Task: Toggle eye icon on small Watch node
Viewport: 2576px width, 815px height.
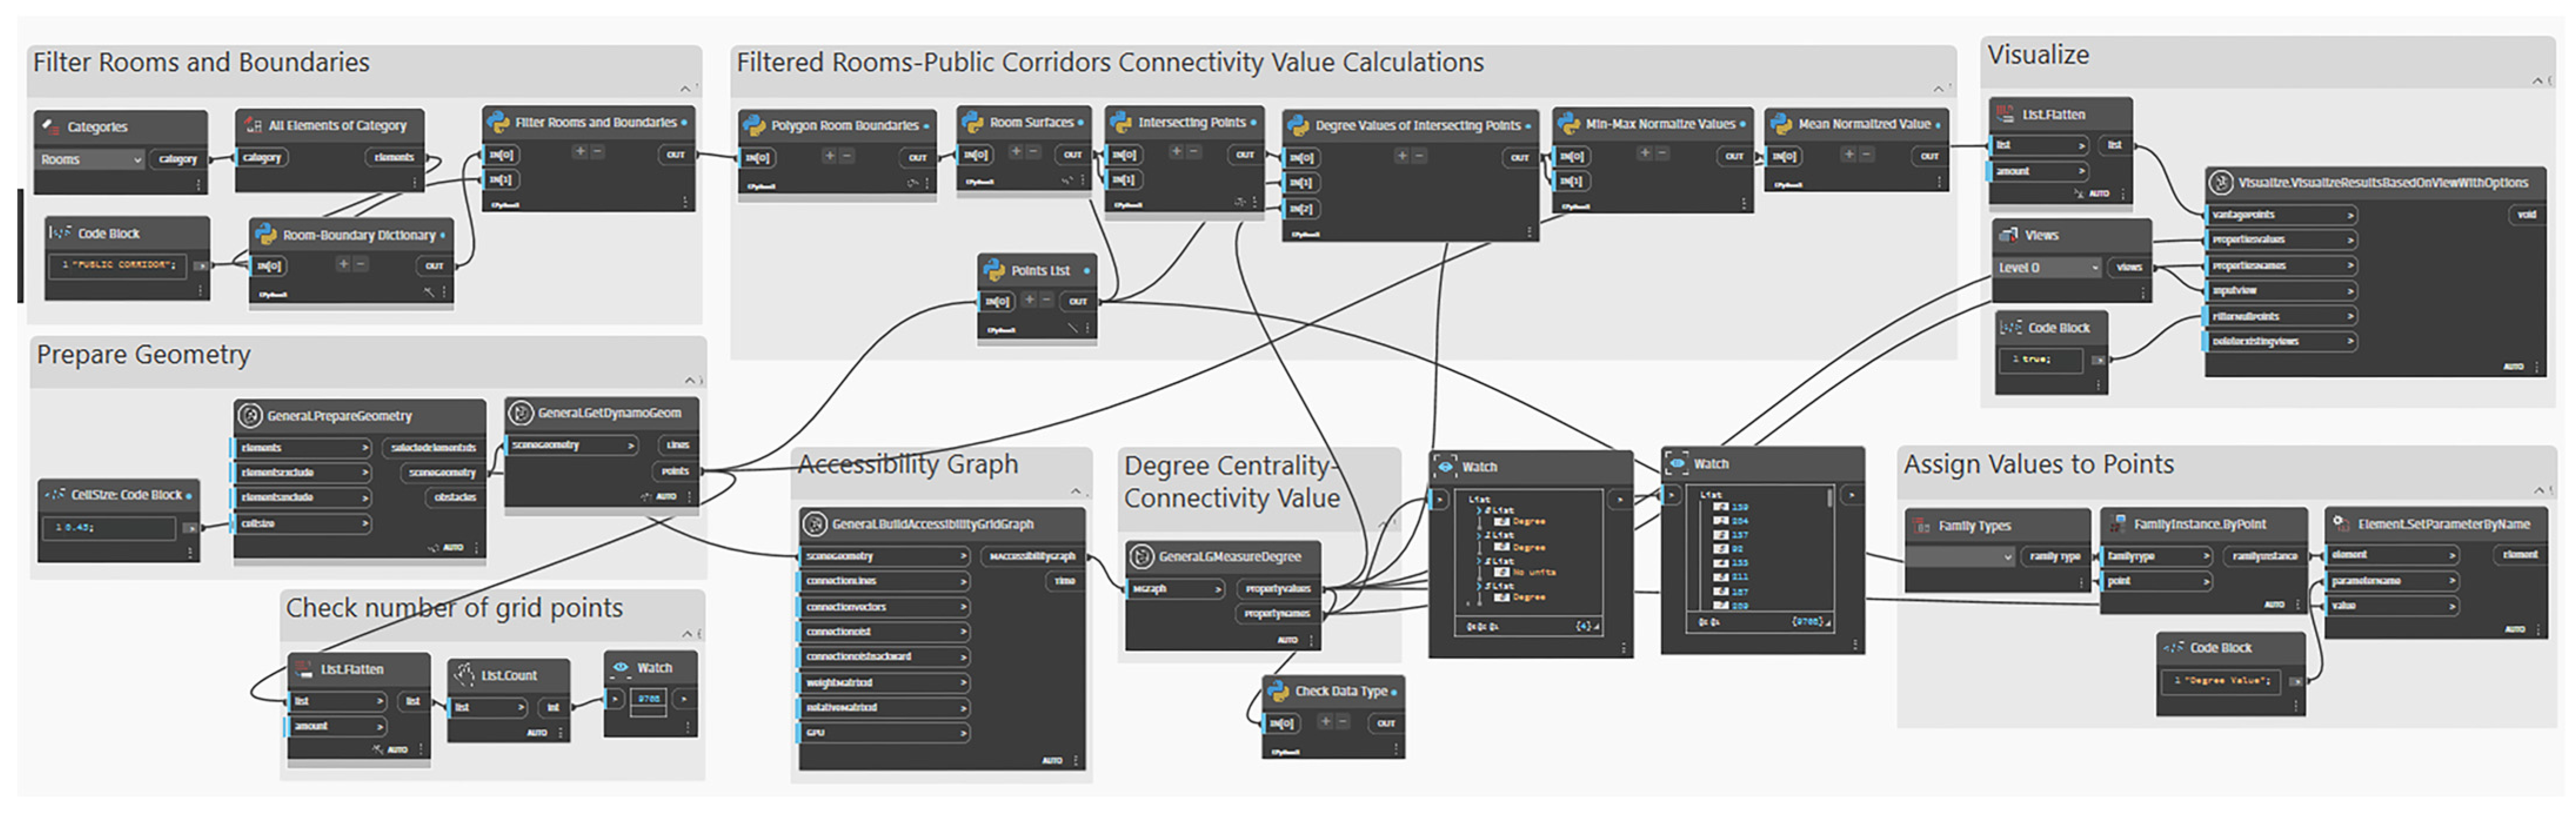Action: pos(621,667)
